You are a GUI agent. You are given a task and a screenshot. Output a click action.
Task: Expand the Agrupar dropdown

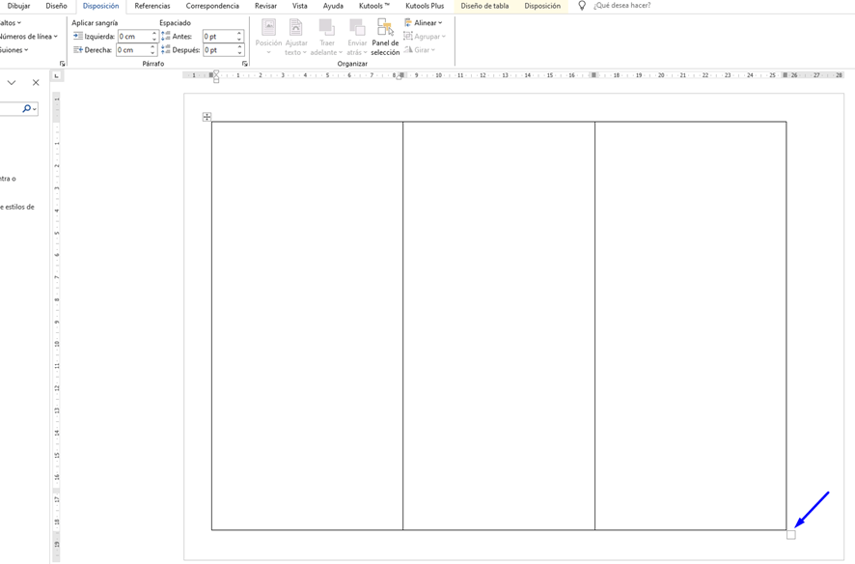(425, 37)
